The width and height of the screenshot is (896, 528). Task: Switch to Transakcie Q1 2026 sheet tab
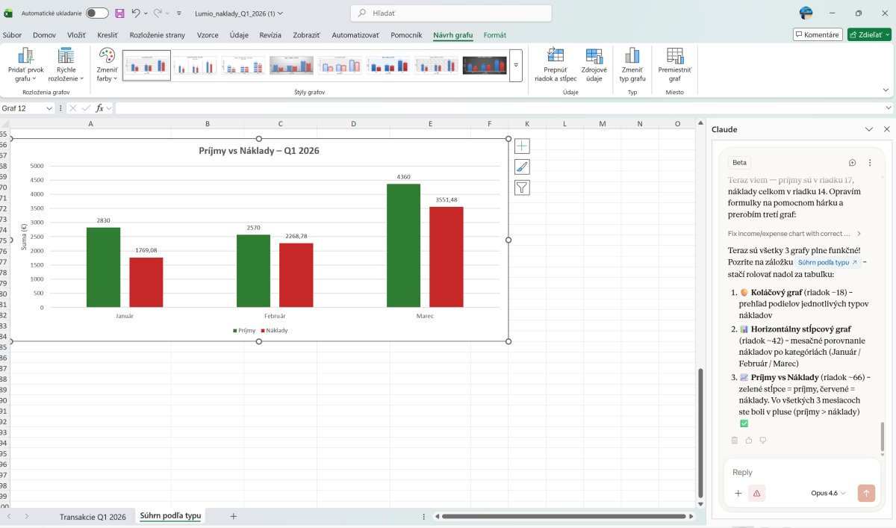pos(93,516)
